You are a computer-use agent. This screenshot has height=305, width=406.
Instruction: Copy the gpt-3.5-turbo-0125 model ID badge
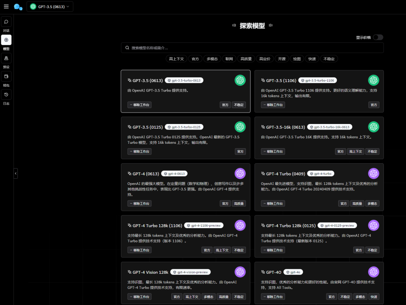pyautogui.click(x=184, y=127)
